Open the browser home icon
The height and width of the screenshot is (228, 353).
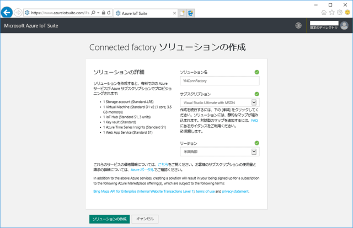324,12
